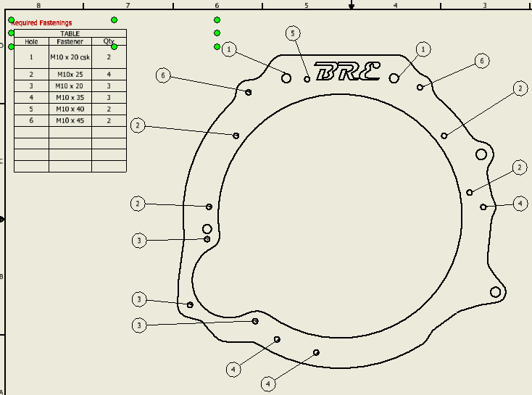
Task: Click the M10 x 35 table cell
Action: point(70,97)
